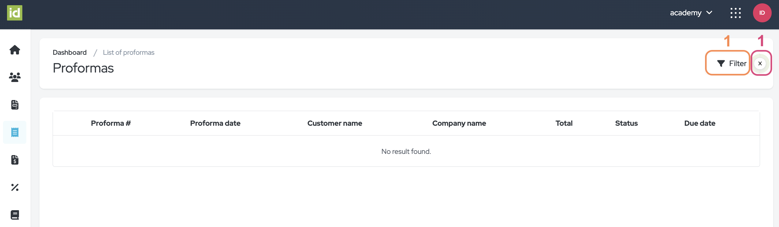779x227 pixels.
Task: Click the Customer name column header
Action: pyautogui.click(x=334, y=123)
